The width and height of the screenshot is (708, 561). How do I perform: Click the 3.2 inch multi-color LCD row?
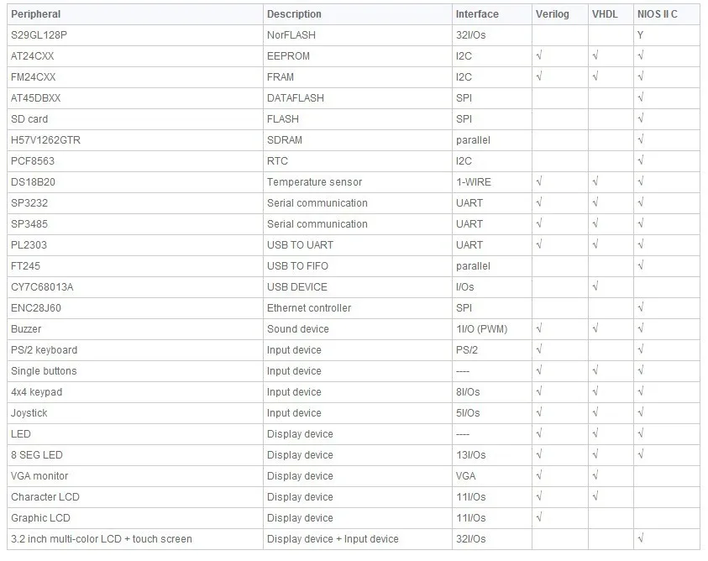354,539
